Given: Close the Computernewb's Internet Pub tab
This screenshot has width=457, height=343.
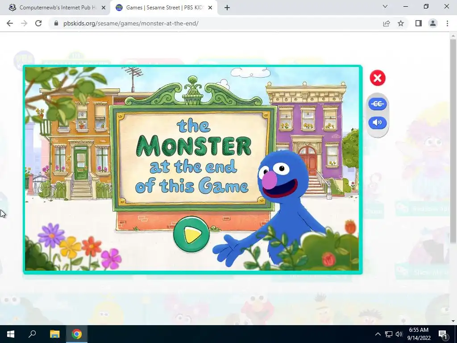Looking at the screenshot, I should point(104,8).
